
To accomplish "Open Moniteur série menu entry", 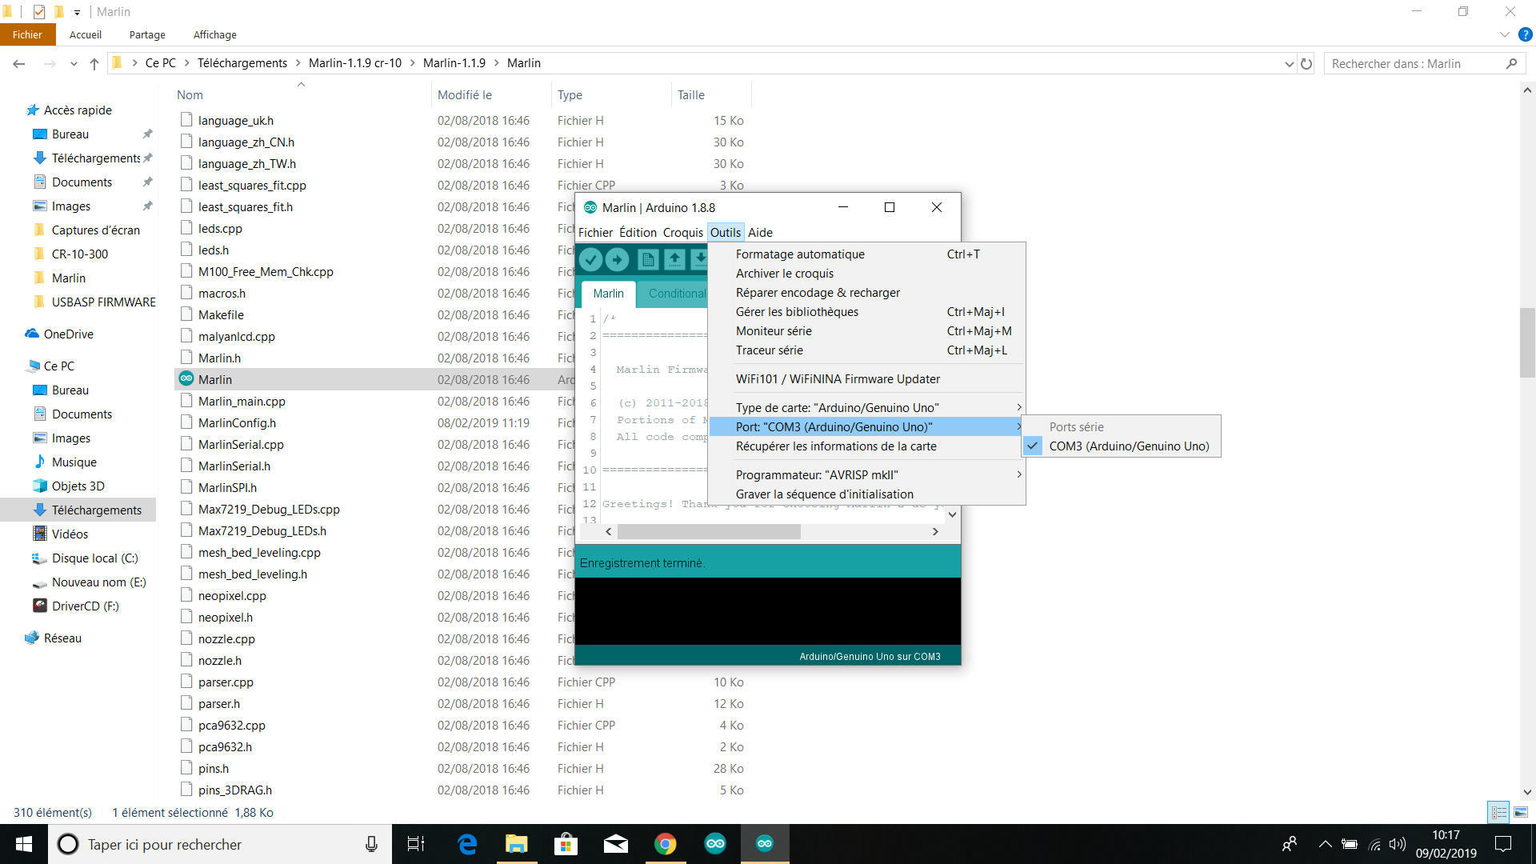I will [774, 331].
